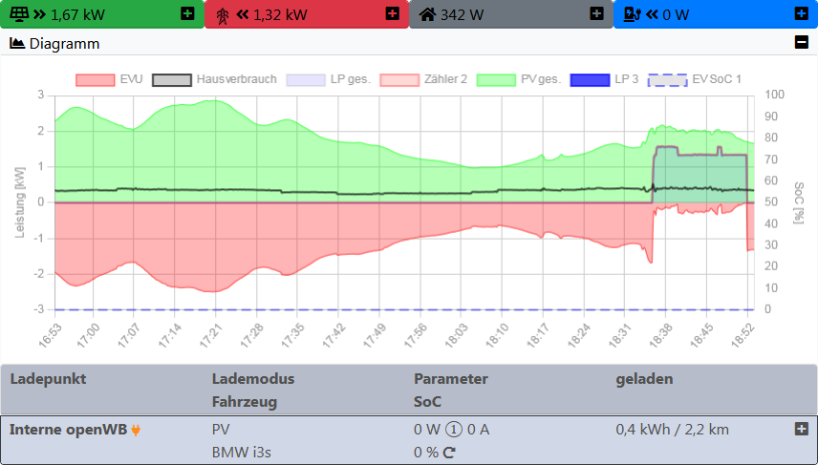
Task: Open the BMW i3s vehicle entry
Action: click(x=242, y=453)
